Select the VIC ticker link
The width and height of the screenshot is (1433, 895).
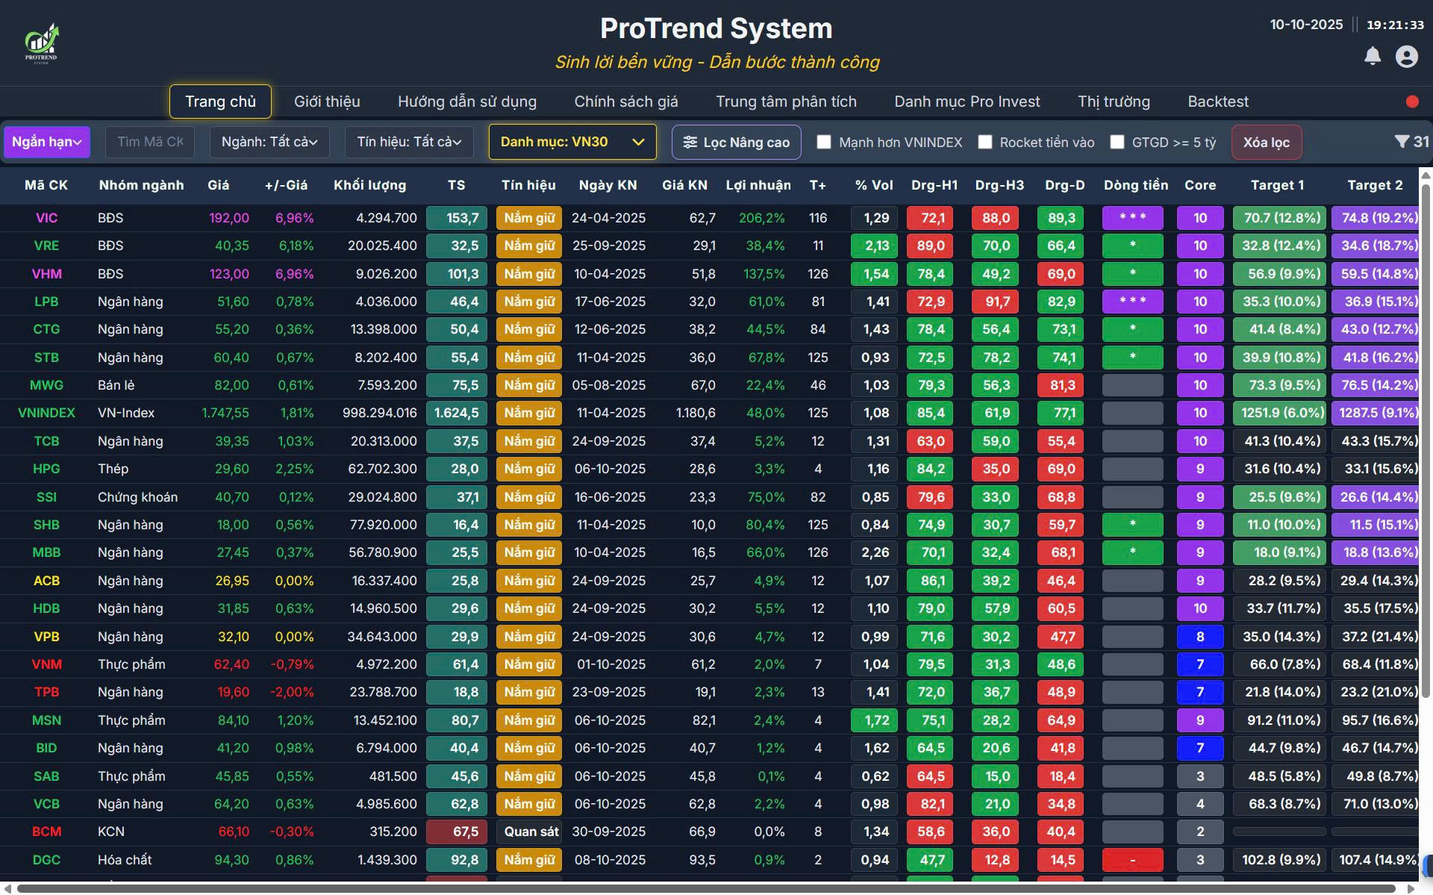pos(47,218)
